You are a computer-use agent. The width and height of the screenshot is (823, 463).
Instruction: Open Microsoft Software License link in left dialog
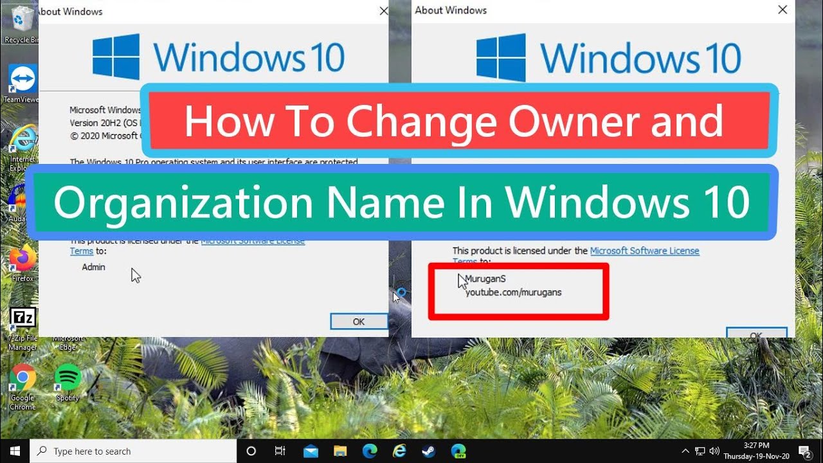pos(253,241)
